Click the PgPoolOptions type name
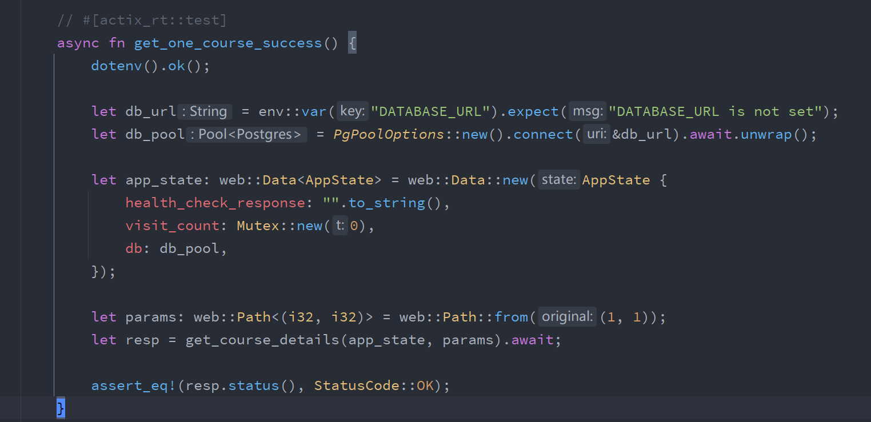Image resolution: width=871 pixels, height=422 pixels. [388, 134]
